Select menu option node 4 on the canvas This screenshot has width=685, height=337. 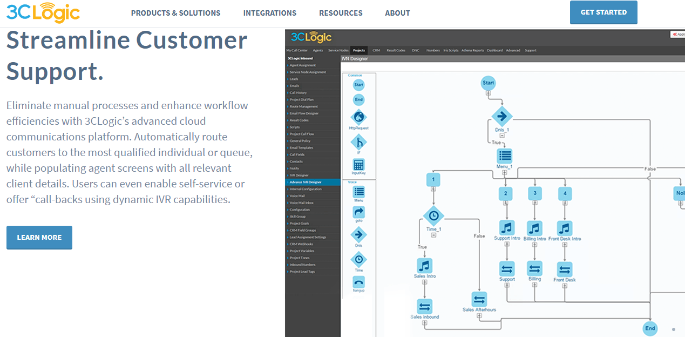[565, 193]
